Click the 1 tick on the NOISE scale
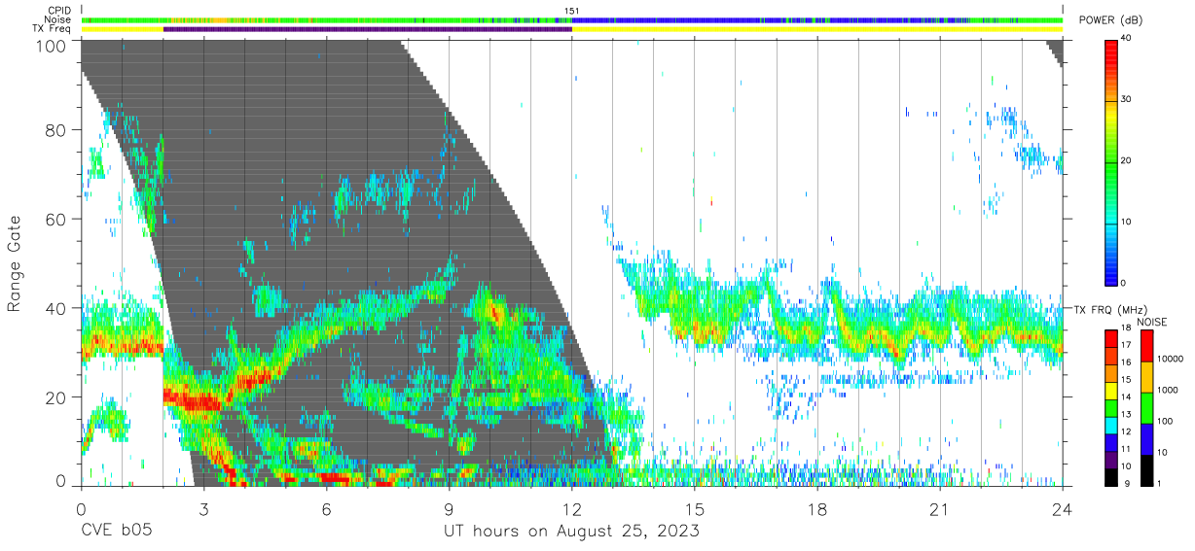Viewport: 1195px width, 551px height. pyautogui.click(x=1160, y=483)
